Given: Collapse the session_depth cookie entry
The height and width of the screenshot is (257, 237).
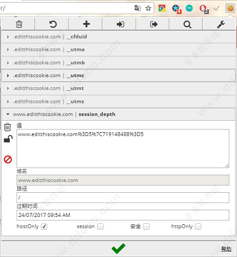Looking at the screenshot, I should pos(118,114).
